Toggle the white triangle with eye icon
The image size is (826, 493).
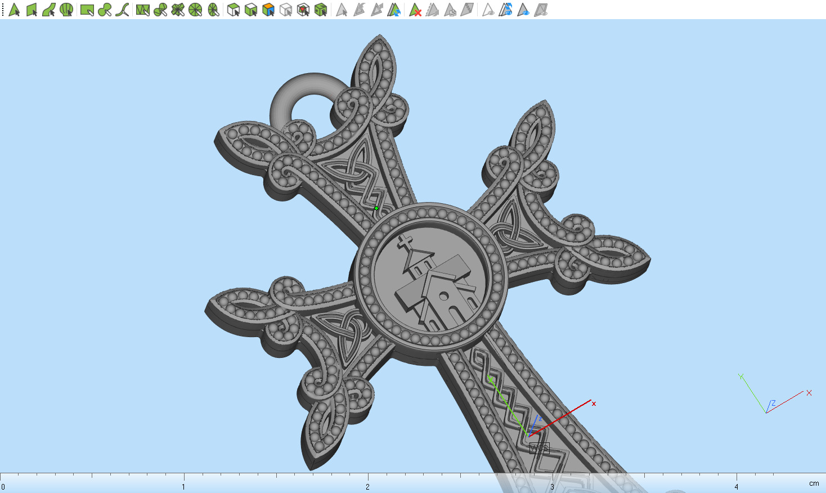pos(488,10)
